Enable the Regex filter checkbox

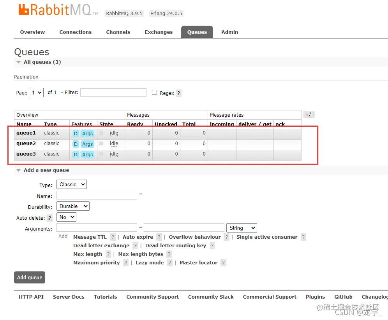[154, 93]
